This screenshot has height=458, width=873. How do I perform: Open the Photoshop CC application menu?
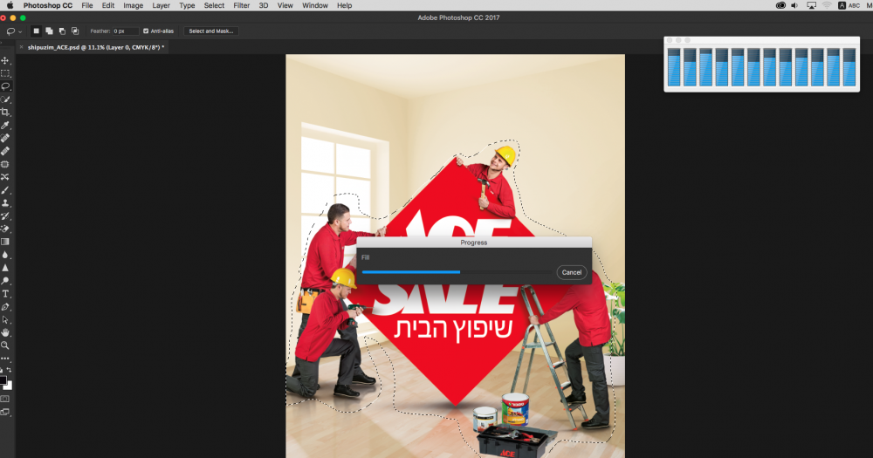[x=47, y=5]
